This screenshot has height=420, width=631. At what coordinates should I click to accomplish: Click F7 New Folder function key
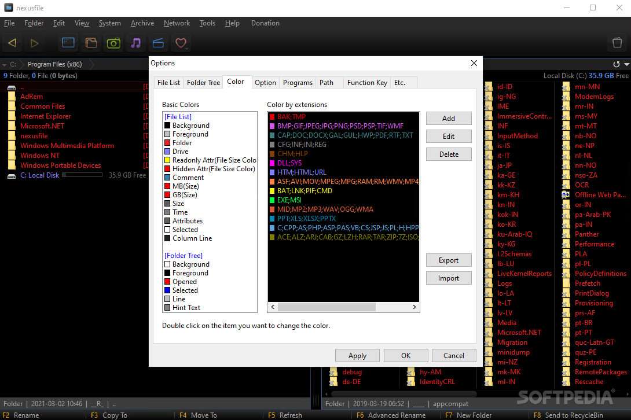point(468,415)
